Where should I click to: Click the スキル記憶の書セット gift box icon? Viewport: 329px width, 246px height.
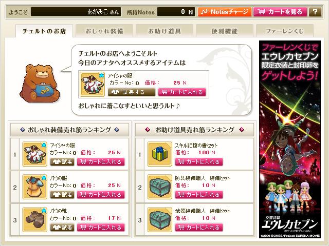pyautogui.click(x=159, y=154)
